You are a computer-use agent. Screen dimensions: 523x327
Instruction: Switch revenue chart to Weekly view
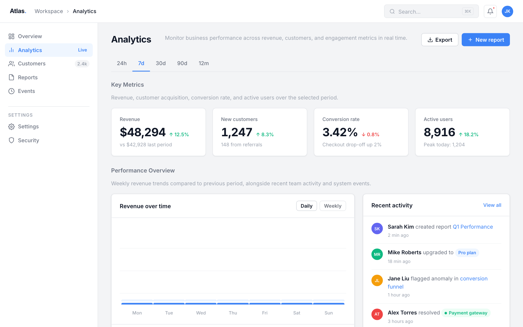click(x=333, y=206)
